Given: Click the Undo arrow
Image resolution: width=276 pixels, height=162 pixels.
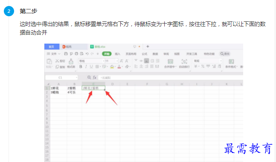Looking at the screenshot, I should pyautogui.click(x=87, y=53).
